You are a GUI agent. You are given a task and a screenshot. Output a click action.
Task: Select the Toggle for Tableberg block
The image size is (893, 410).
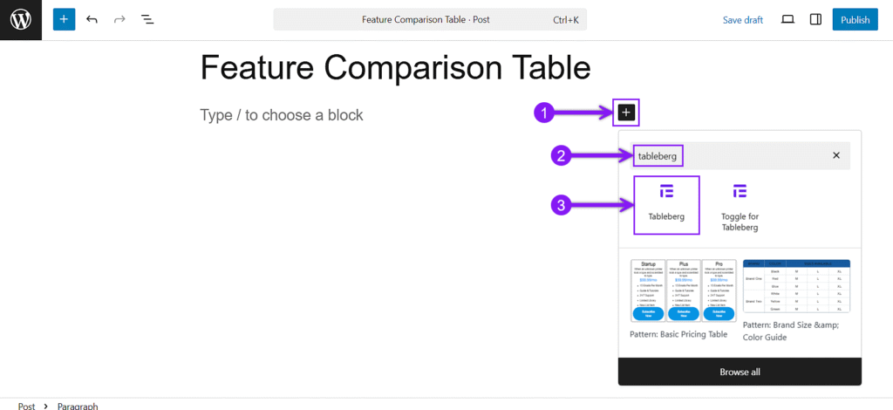click(740, 205)
